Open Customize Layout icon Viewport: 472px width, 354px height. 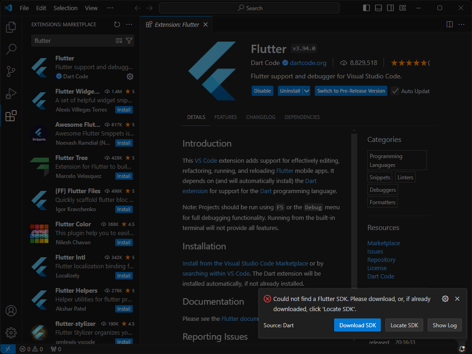(x=403, y=8)
